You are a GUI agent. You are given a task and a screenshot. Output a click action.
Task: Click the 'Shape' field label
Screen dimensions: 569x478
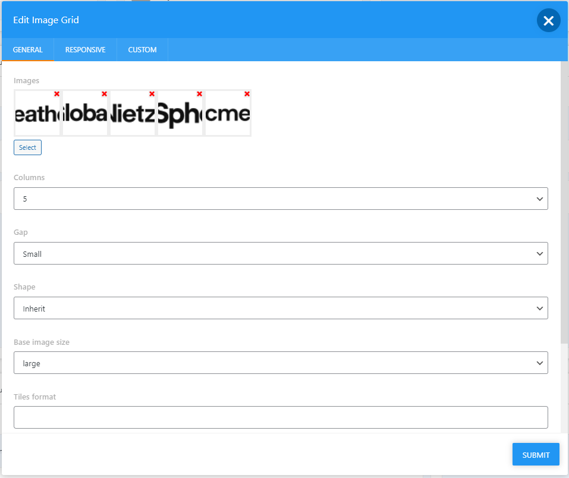point(24,287)
